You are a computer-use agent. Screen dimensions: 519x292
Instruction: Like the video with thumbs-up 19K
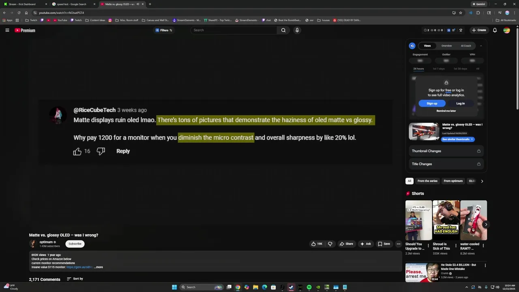coord(317,244)
